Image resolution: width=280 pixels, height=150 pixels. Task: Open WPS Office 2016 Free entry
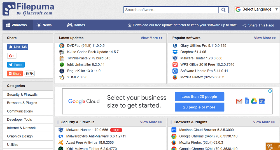tap(207, 65)
